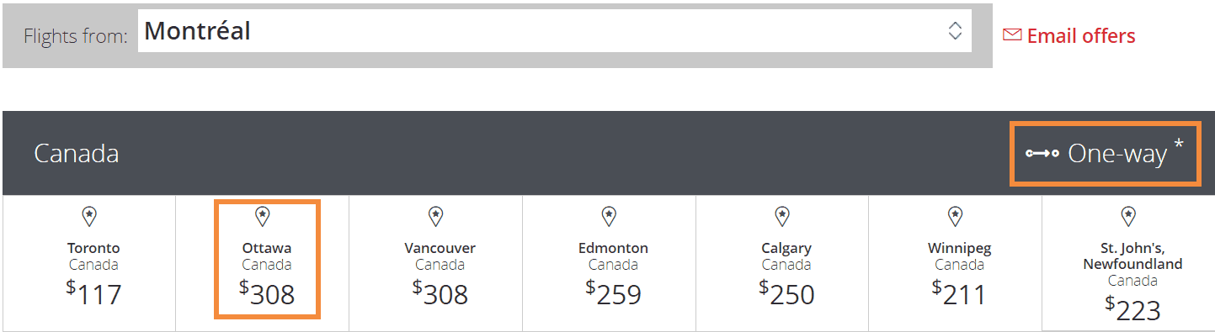Select the Canada section header
Screen dimensions: 1215x332
pos(77,154)
